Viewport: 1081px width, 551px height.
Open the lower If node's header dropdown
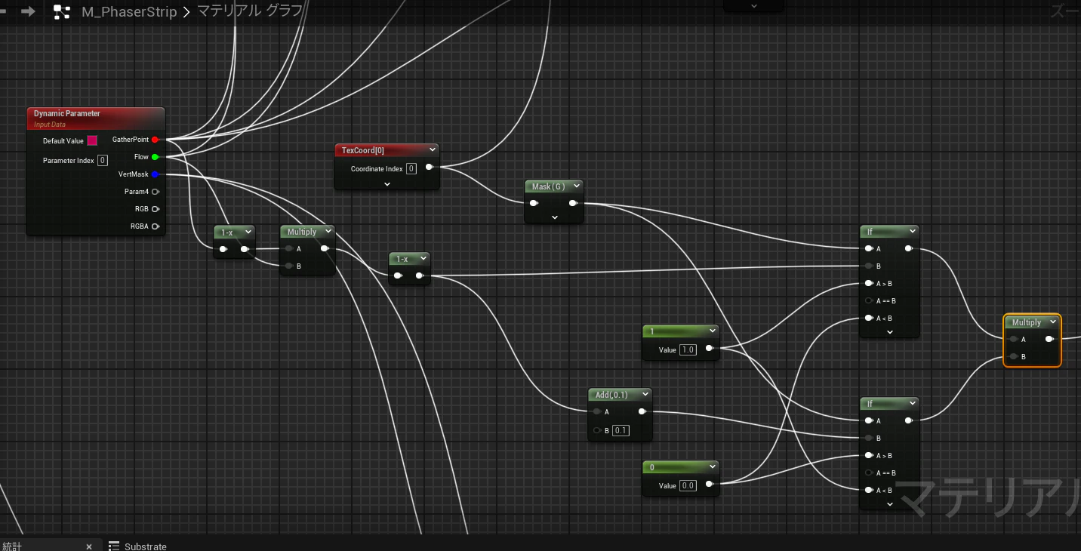click(x=912, y=403)
